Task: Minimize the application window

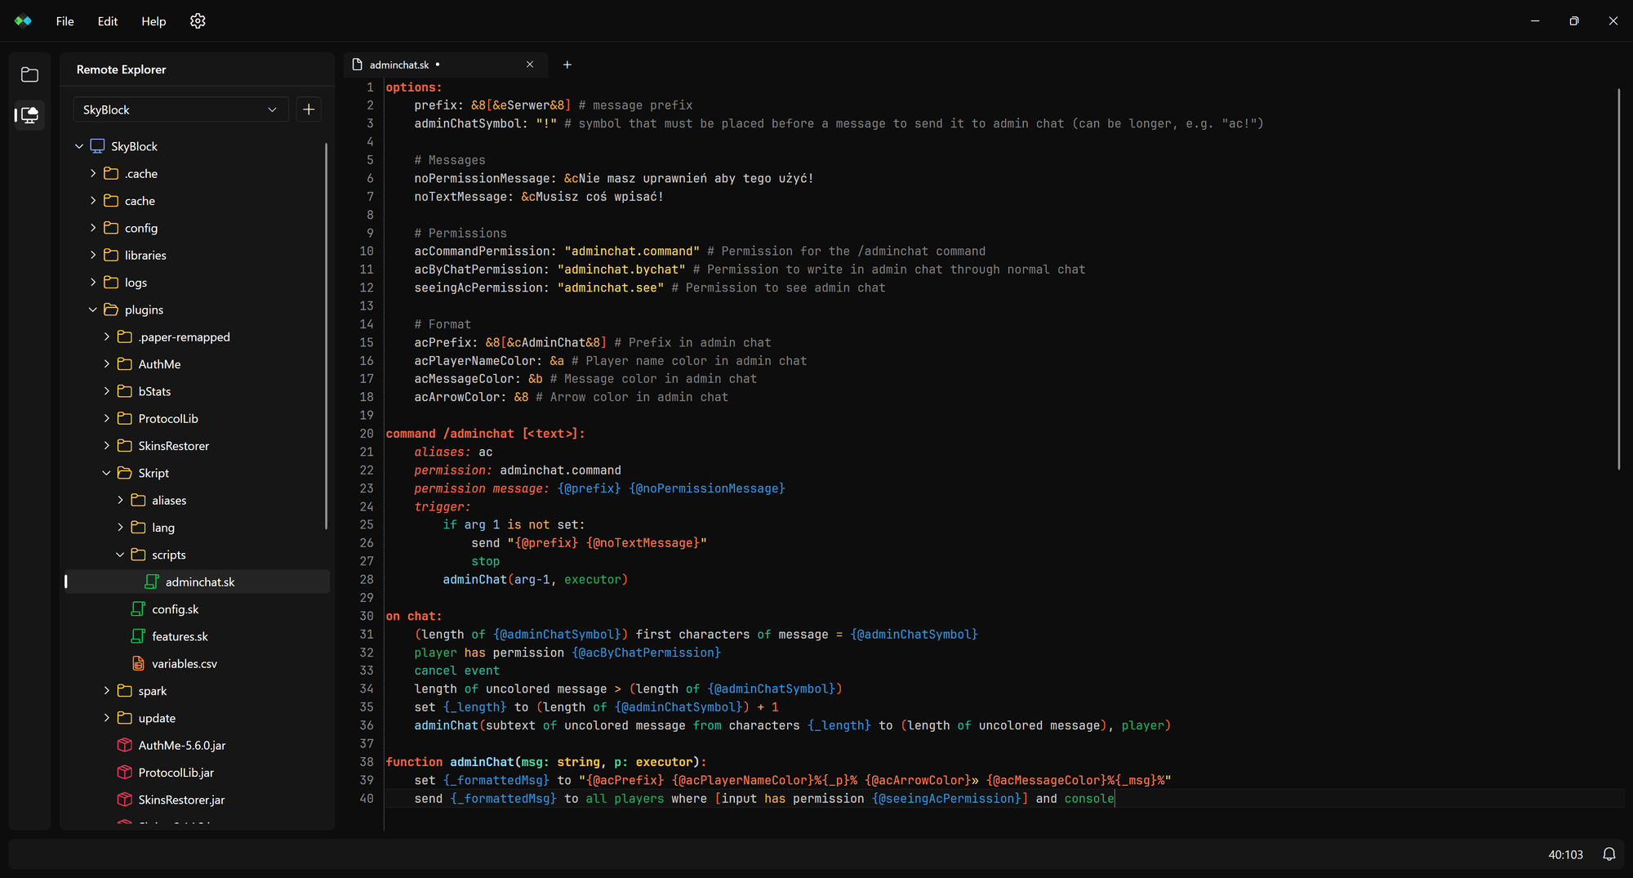Action: pos(1535,21)
